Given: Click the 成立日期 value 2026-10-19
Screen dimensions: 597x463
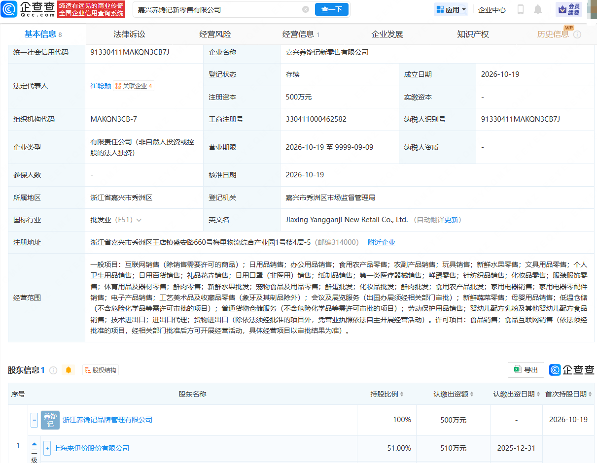Looking at the screenshot, I should pyautogui.click(x=500, y=74).
